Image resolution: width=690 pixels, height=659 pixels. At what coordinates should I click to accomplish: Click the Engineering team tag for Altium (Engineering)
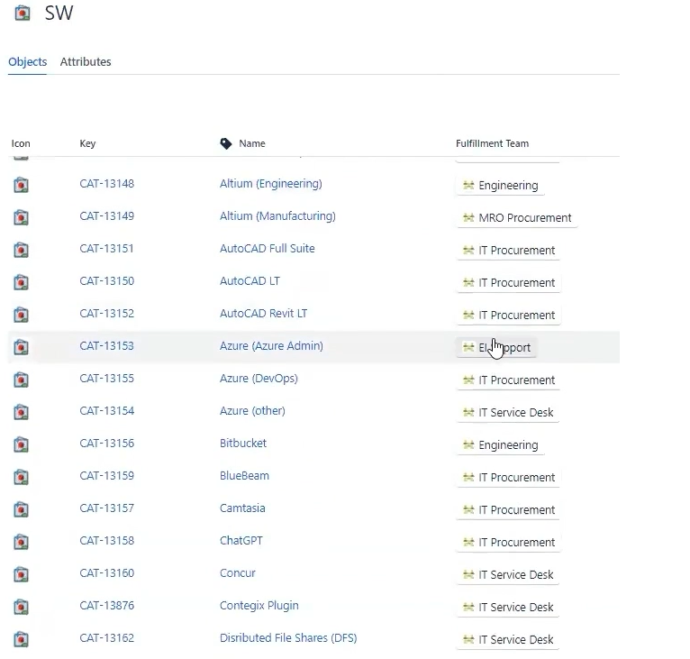coord(500,186)
